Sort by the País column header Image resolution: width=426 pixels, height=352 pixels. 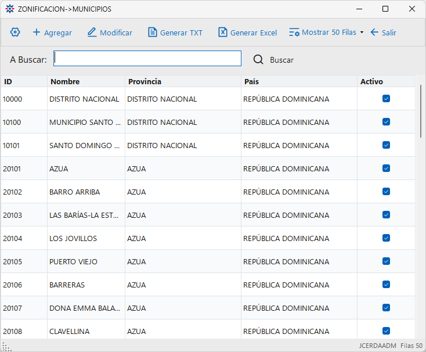299,81
